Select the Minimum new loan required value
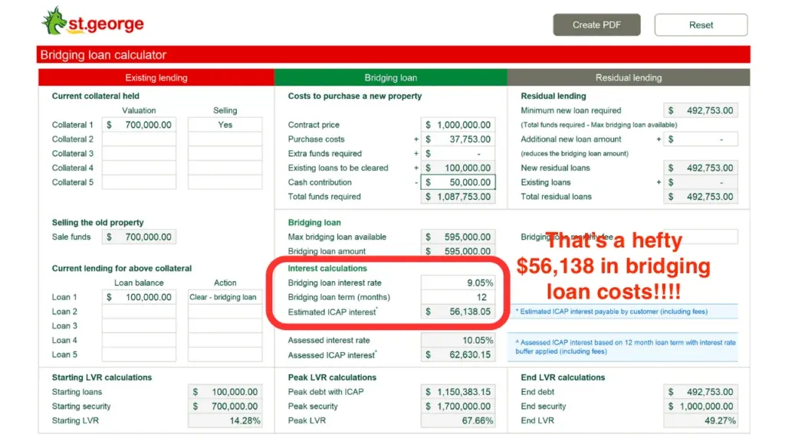 pos(701,110)
